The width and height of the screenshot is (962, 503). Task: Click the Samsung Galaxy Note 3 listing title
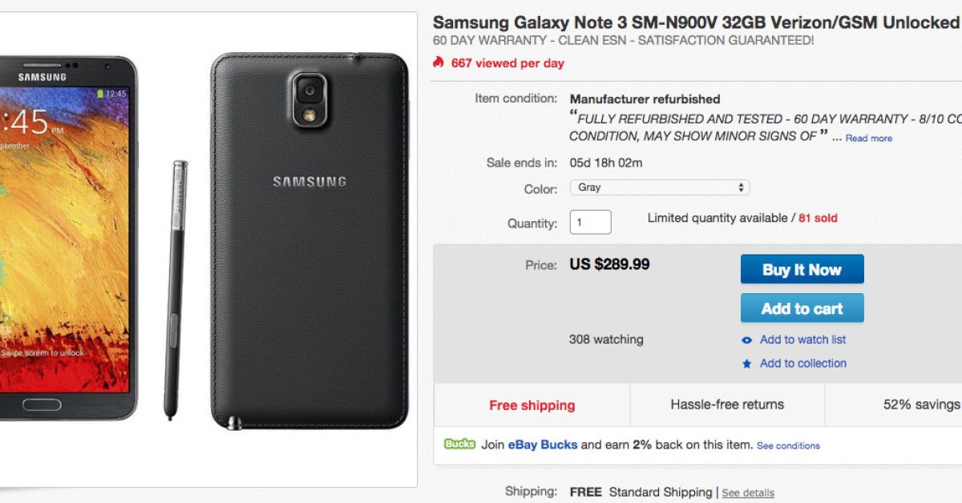pos(696,22)
